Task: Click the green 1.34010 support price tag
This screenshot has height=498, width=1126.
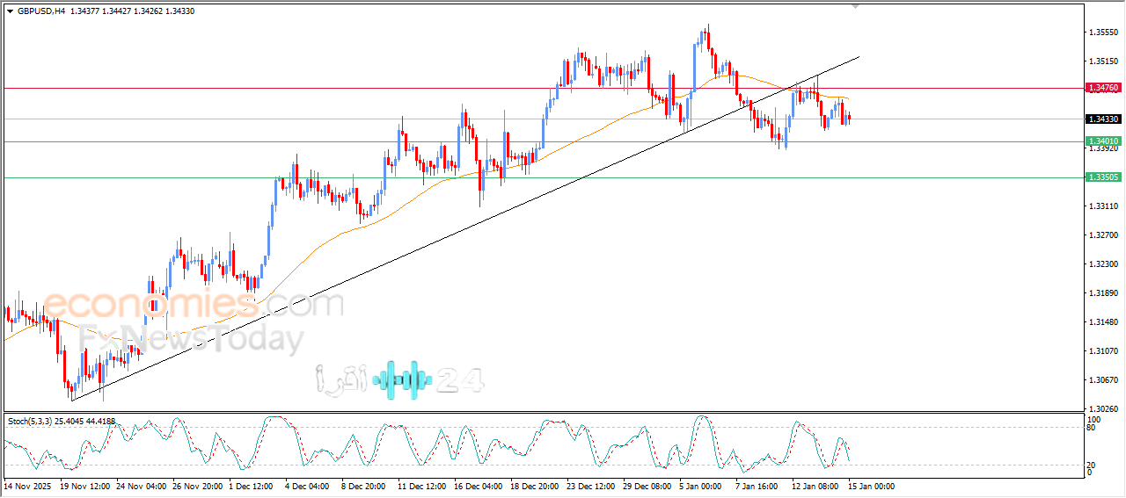Action: [1103, 141]
